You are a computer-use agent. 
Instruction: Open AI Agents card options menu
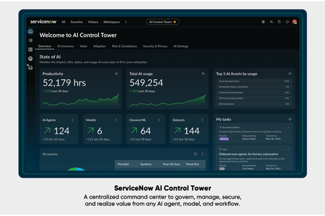click(x=72, y=120)
